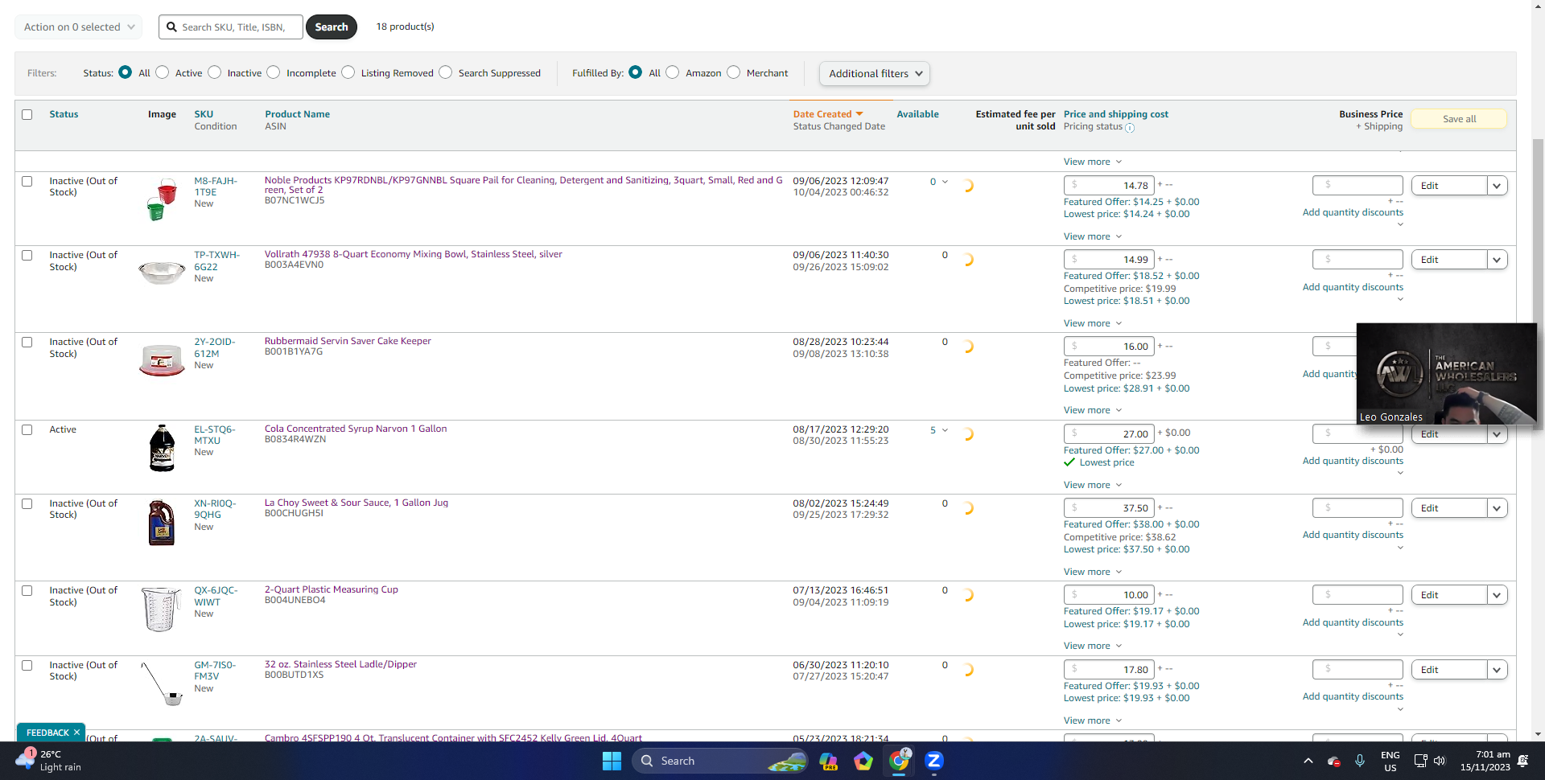Open Edit dropdown arrow for La Choy row
Screen dimensions: 1545x780
click(1497, 508)
